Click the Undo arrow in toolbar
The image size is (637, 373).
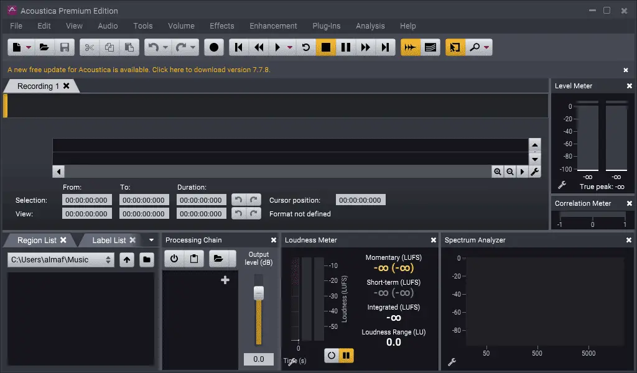pos(153,47)
